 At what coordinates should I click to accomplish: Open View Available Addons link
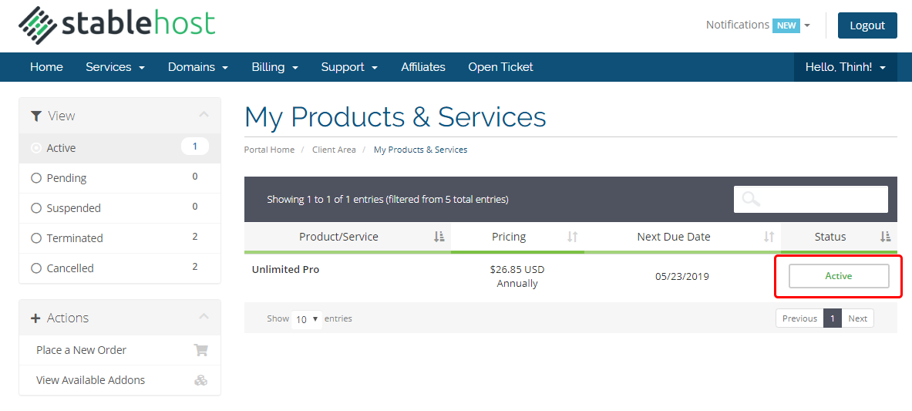pyautogui.click(x=91, y=380)
